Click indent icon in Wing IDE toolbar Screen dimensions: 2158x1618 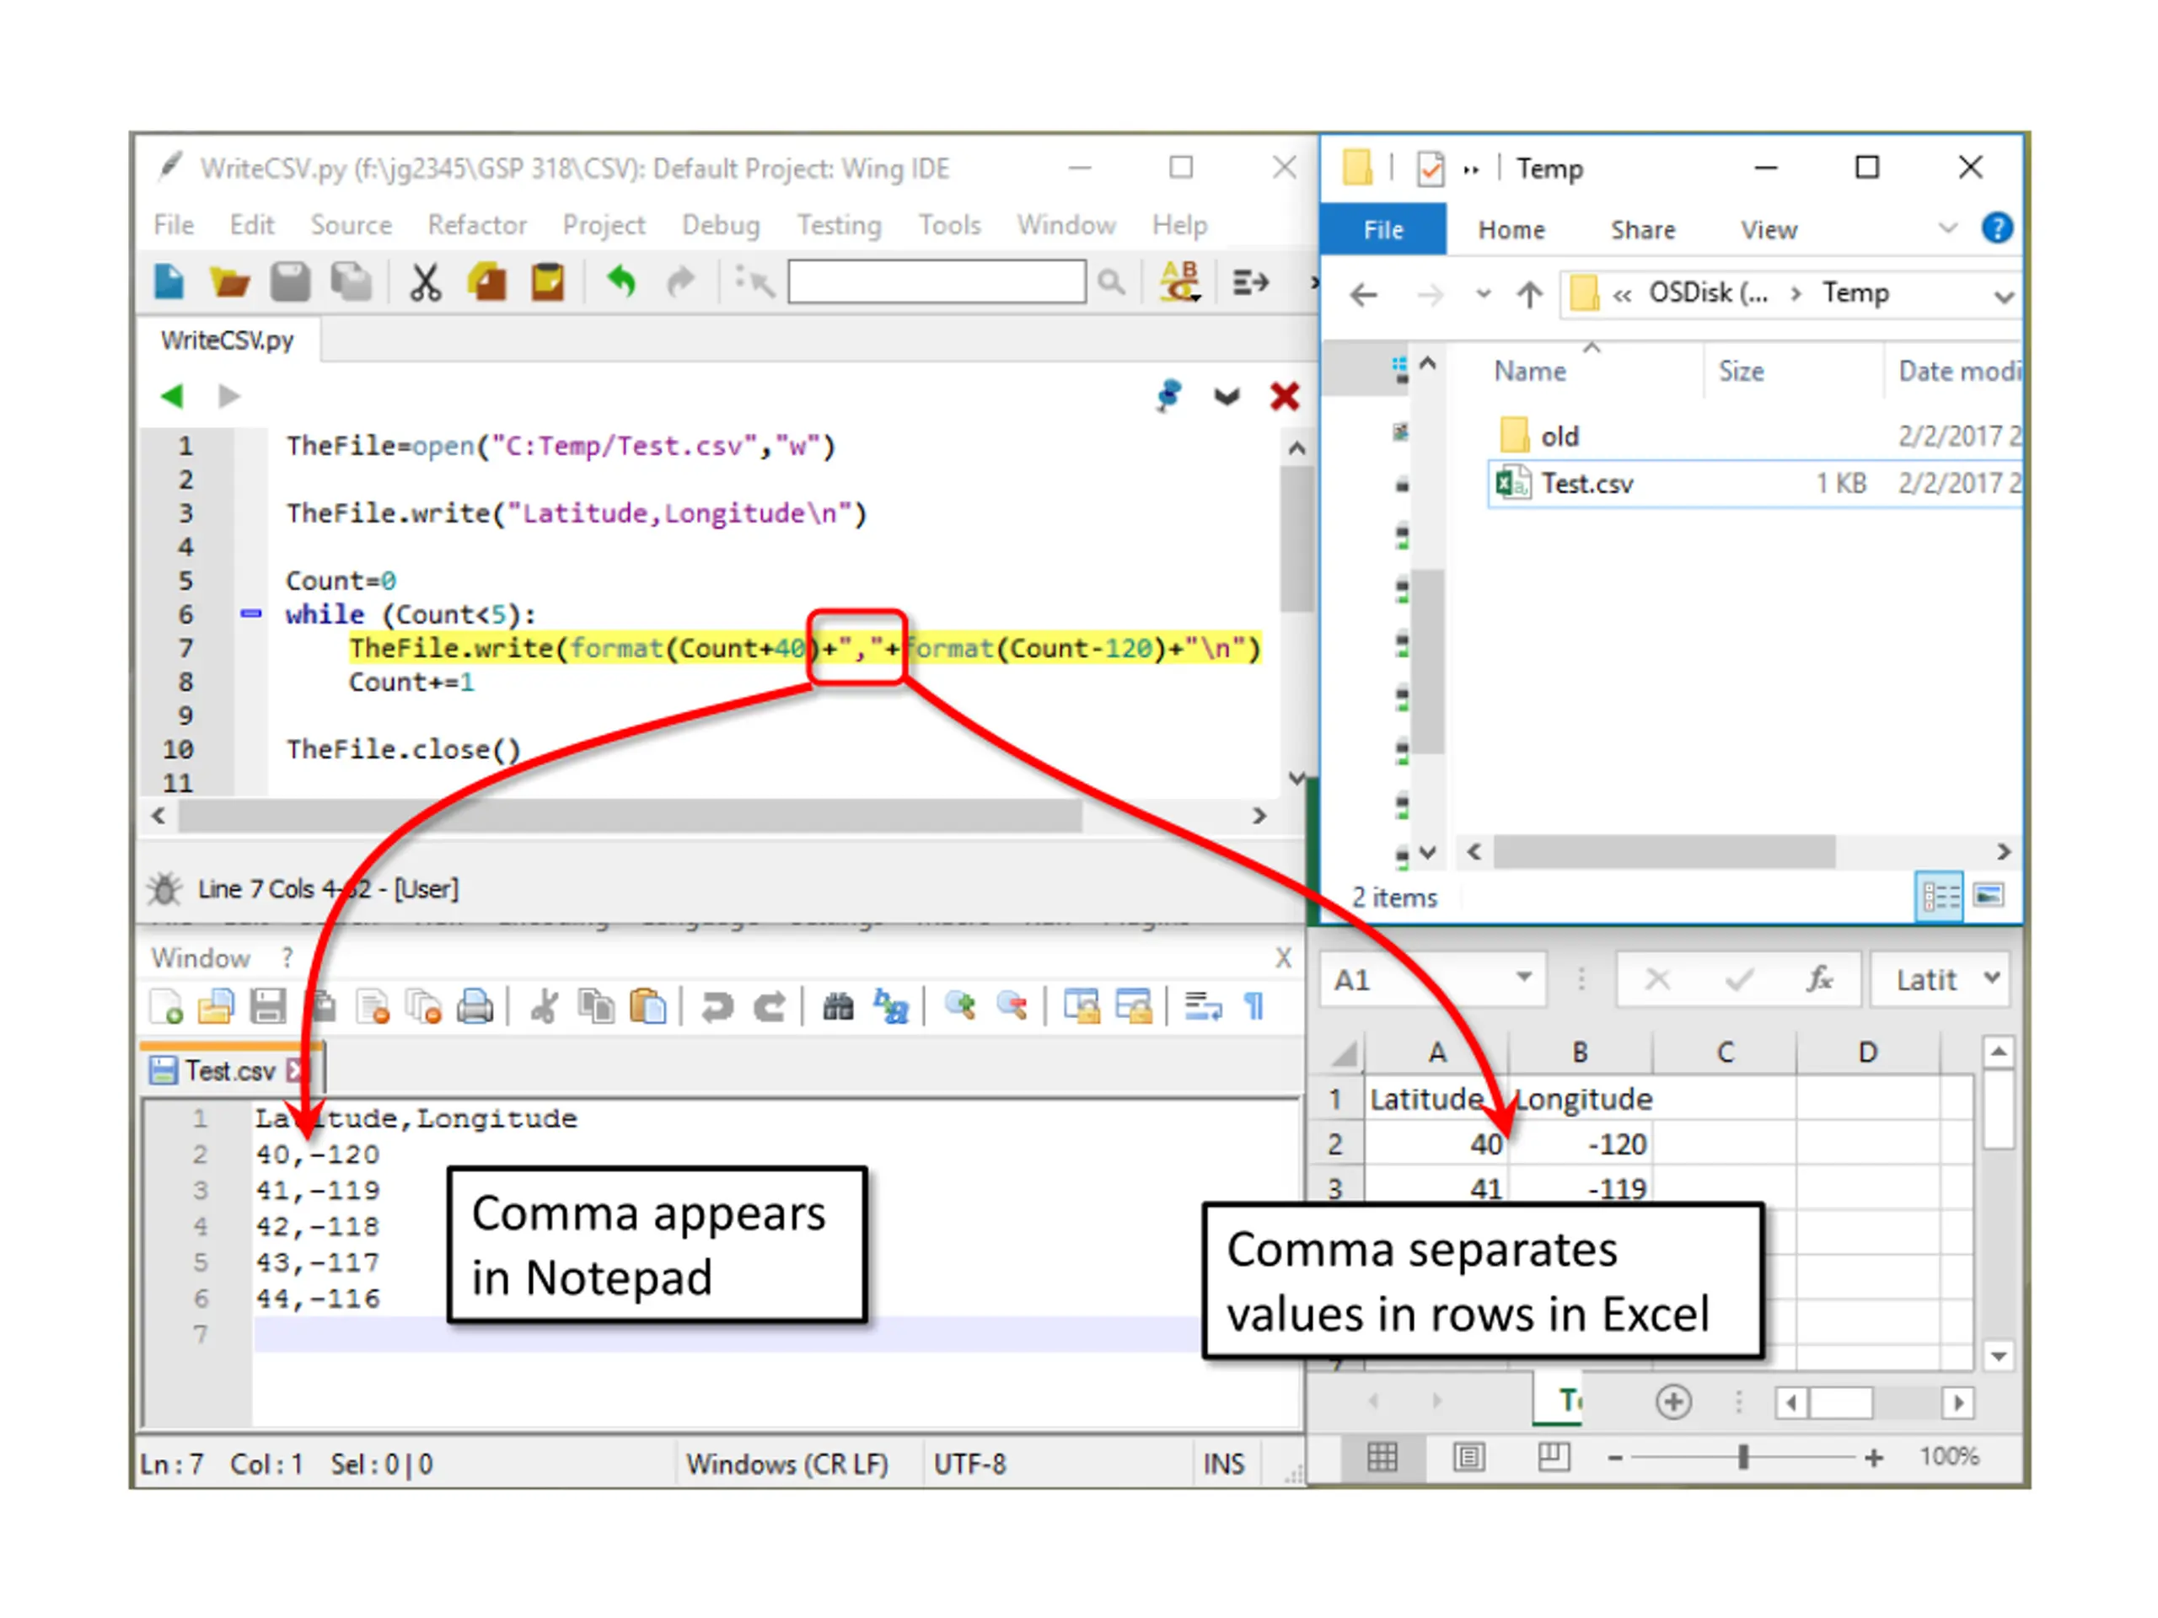1251,283
